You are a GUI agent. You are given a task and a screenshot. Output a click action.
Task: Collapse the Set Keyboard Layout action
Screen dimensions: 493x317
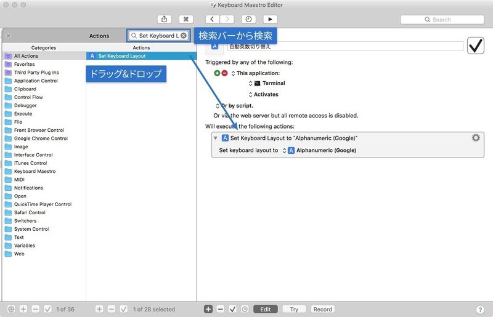215,138
